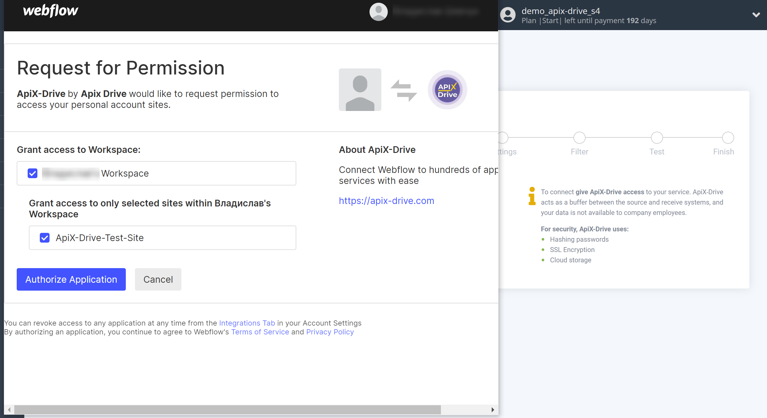The image size is (767, 418).
Task: Click the Workspace row label
Action: [x=125, y=173]
